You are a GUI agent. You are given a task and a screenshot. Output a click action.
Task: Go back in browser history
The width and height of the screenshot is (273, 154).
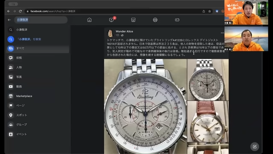(9, 11)
